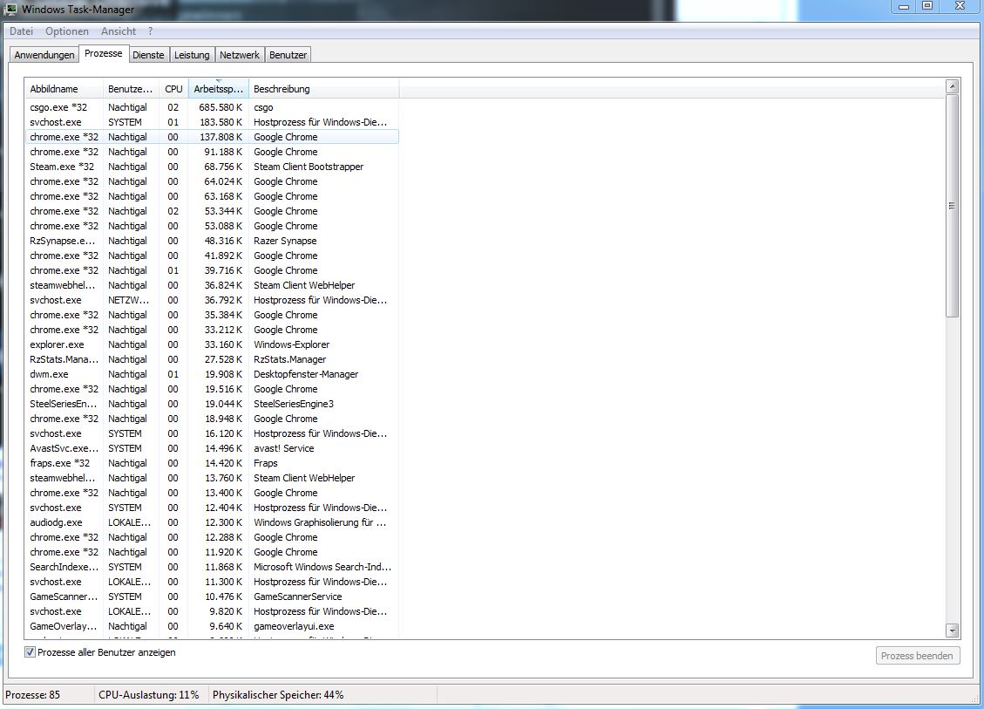Select the chrome.exe row with 91.188 K
Viewport: 984px width, 709px height.
click(x=212, y=152)
